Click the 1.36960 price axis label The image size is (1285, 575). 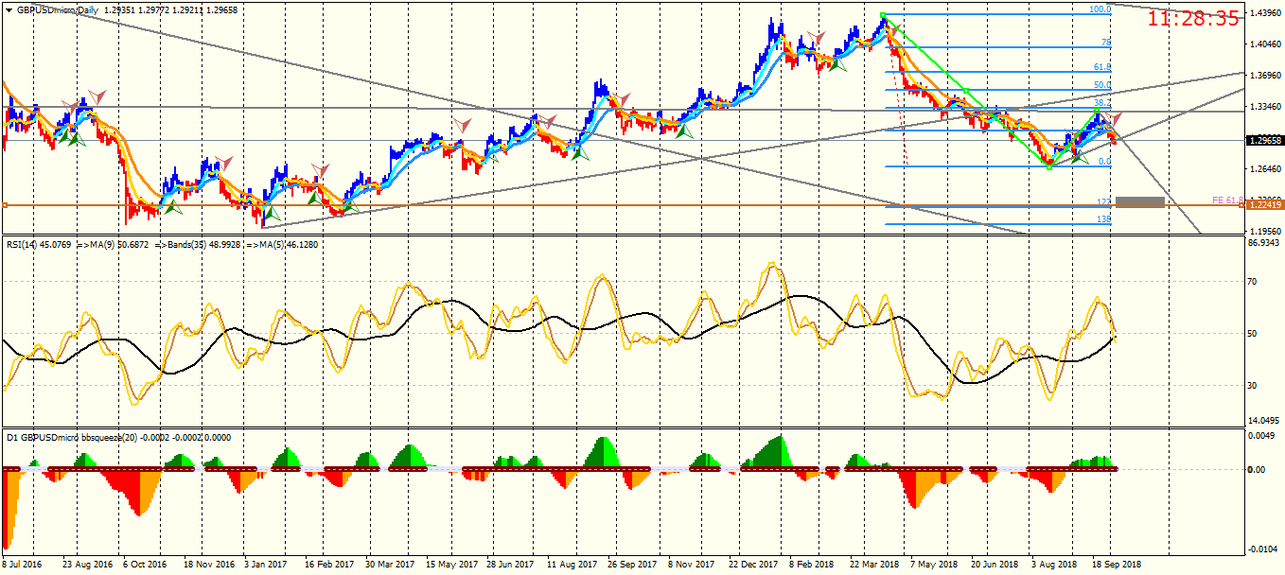[x=1266, y=76]
